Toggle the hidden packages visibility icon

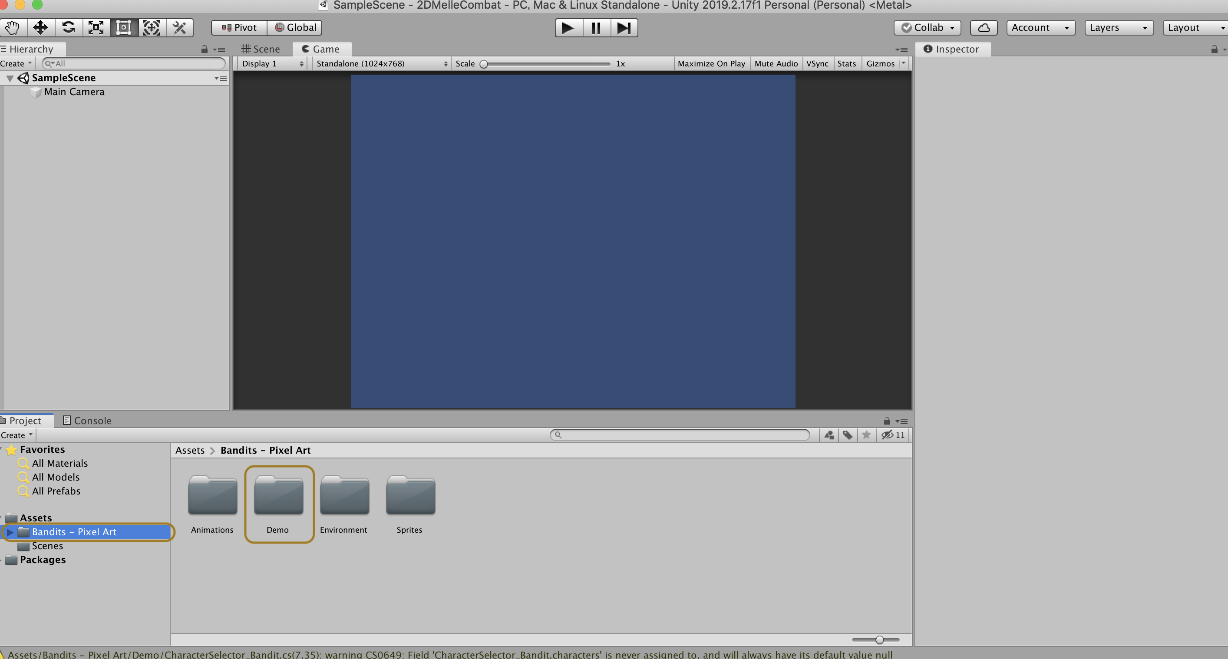coord(892,435)
